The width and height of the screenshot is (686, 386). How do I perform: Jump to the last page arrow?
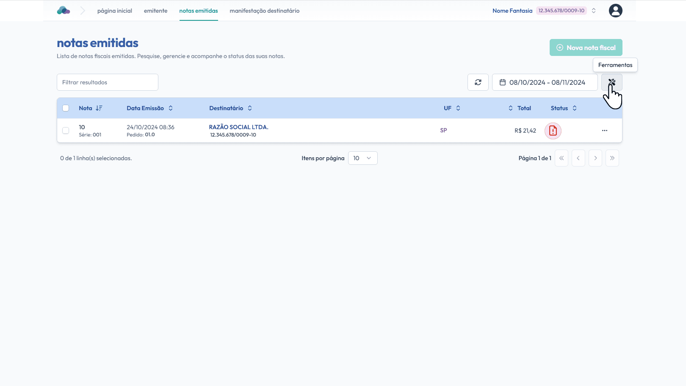pyautogui.click(x=612, y=158)
